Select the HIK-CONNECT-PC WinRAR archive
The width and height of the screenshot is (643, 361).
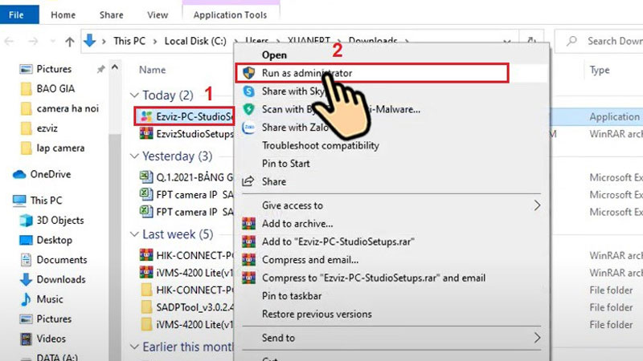pyautogui.click(x=186, y=255)
